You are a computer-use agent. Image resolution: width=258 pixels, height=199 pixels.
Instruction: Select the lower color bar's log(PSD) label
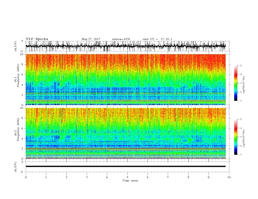pyautogui.click(x=244, y=139)
